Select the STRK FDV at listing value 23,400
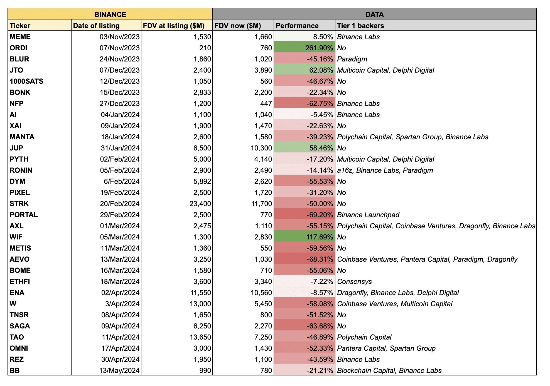This screenshot has width=550, height=386. pos(198,204)
